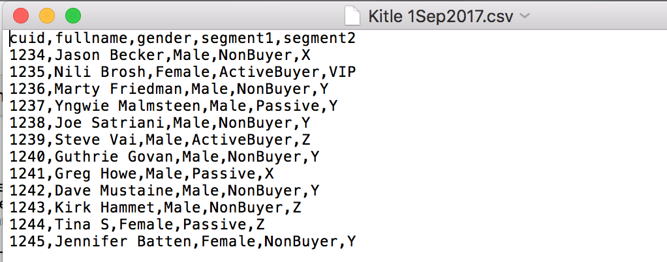
Task: Click the segment2 word in header
Action: [319, 38]
